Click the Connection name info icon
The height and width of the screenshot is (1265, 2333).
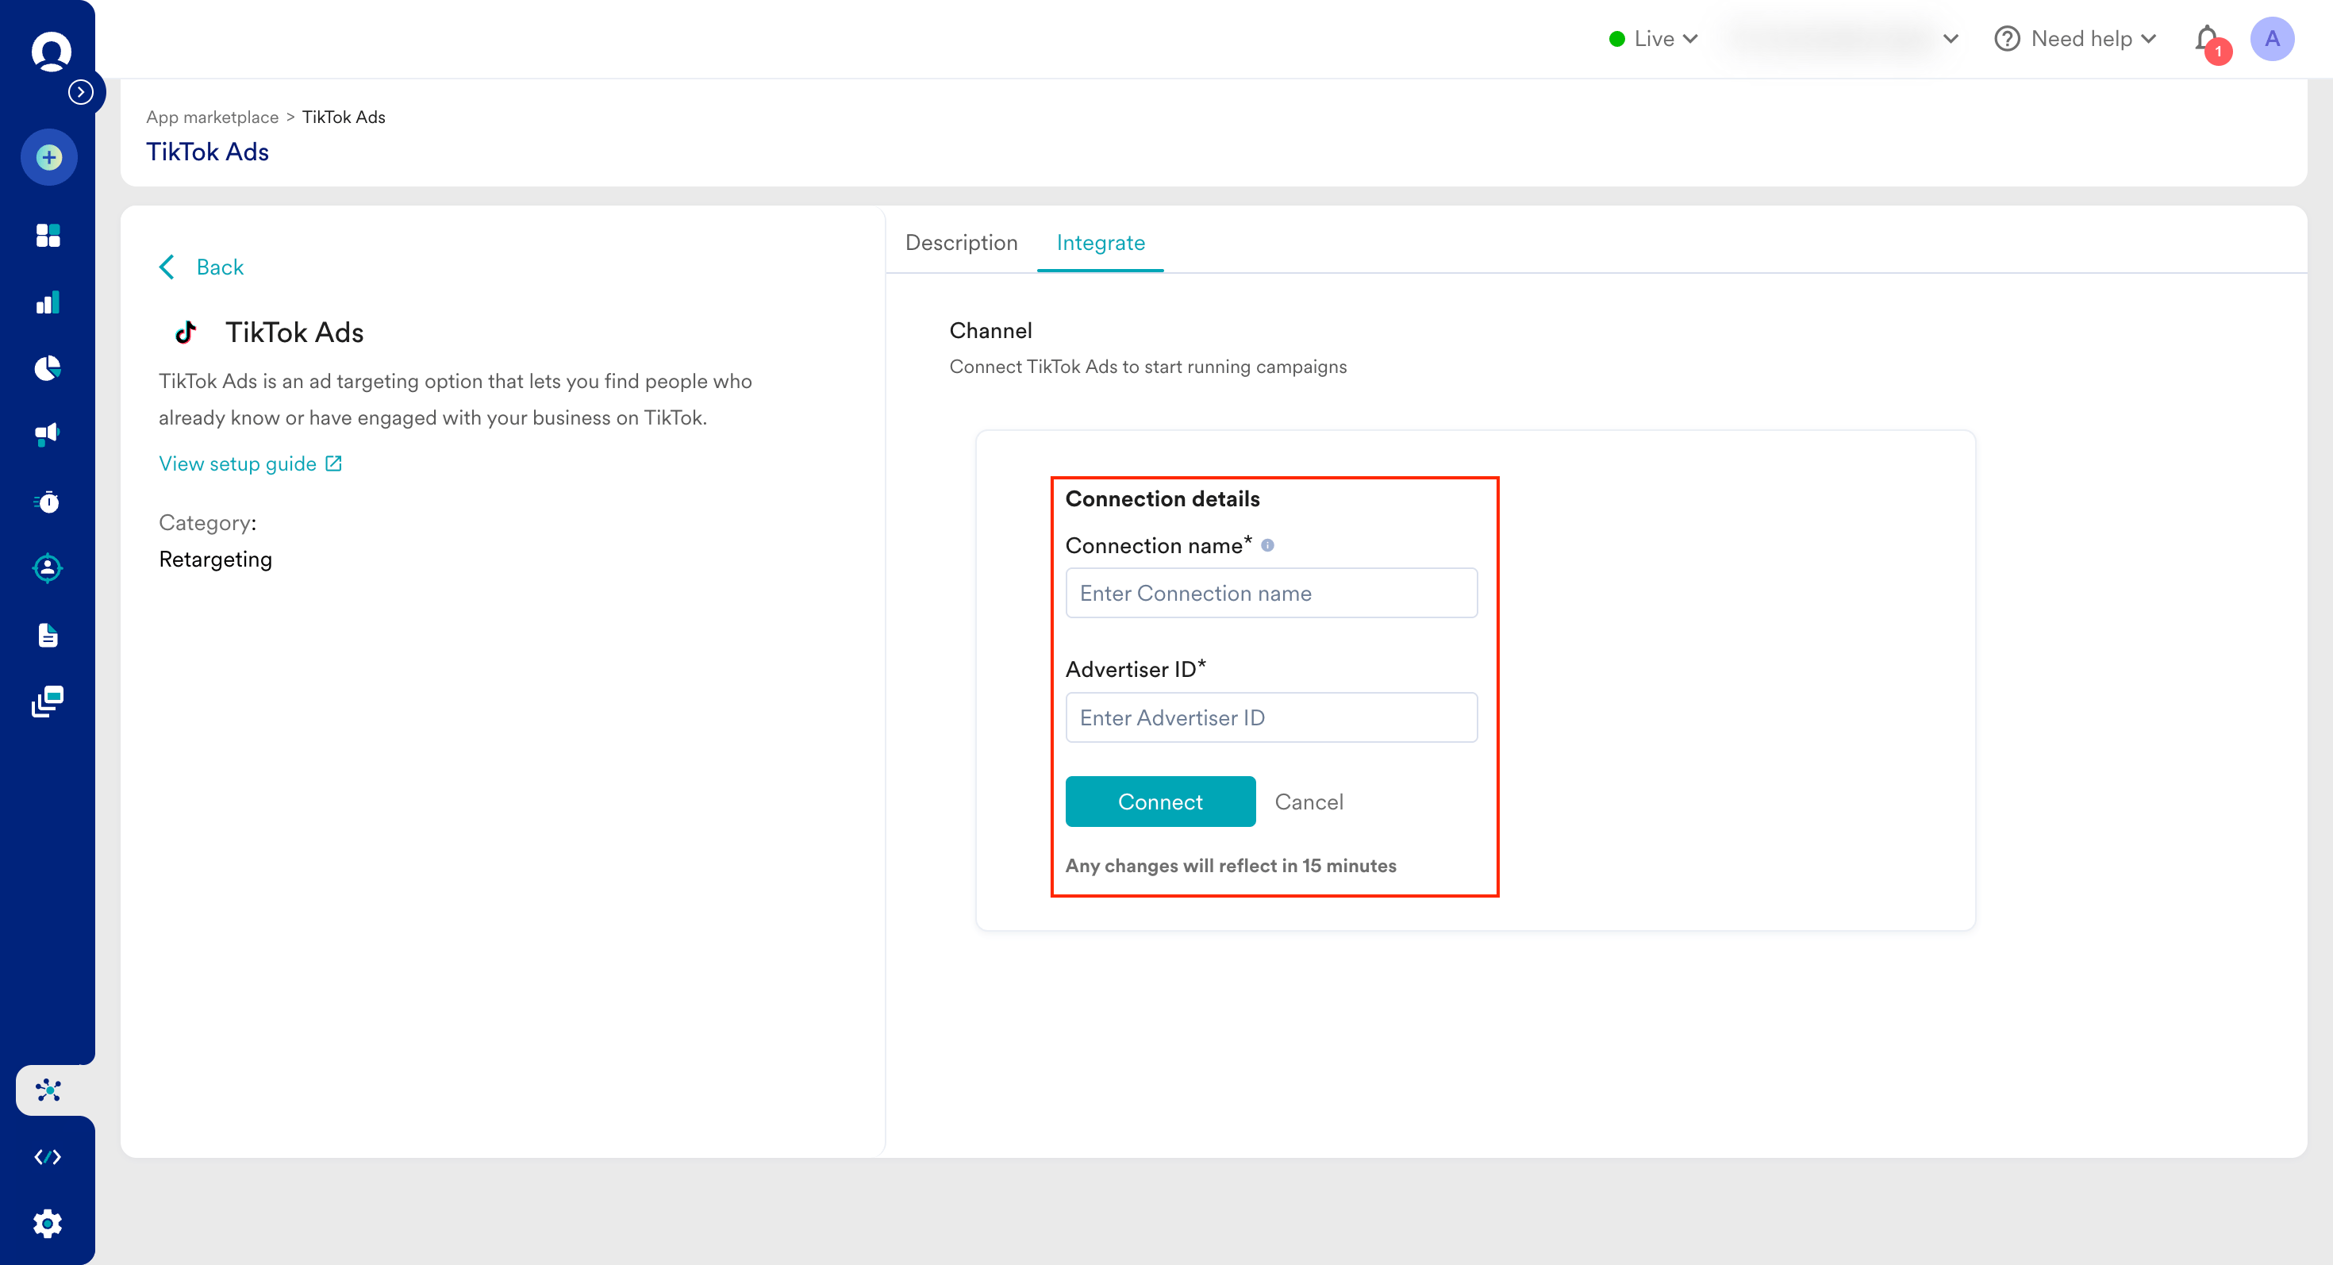tap(1268, 545)
